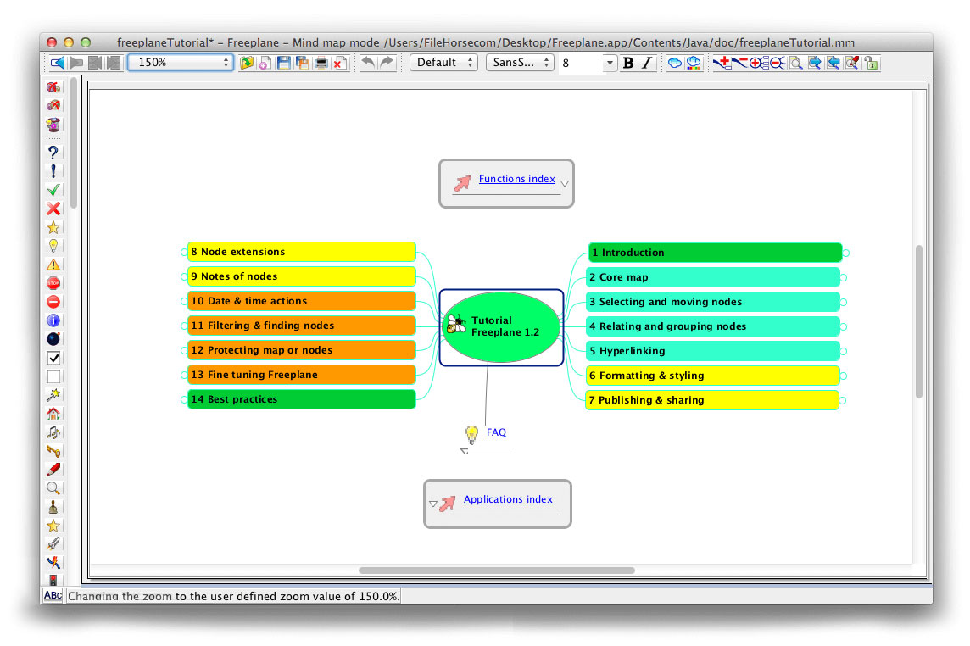
Task: Open the SansS... font family dropdown
Action: click(x=521, y=63)
